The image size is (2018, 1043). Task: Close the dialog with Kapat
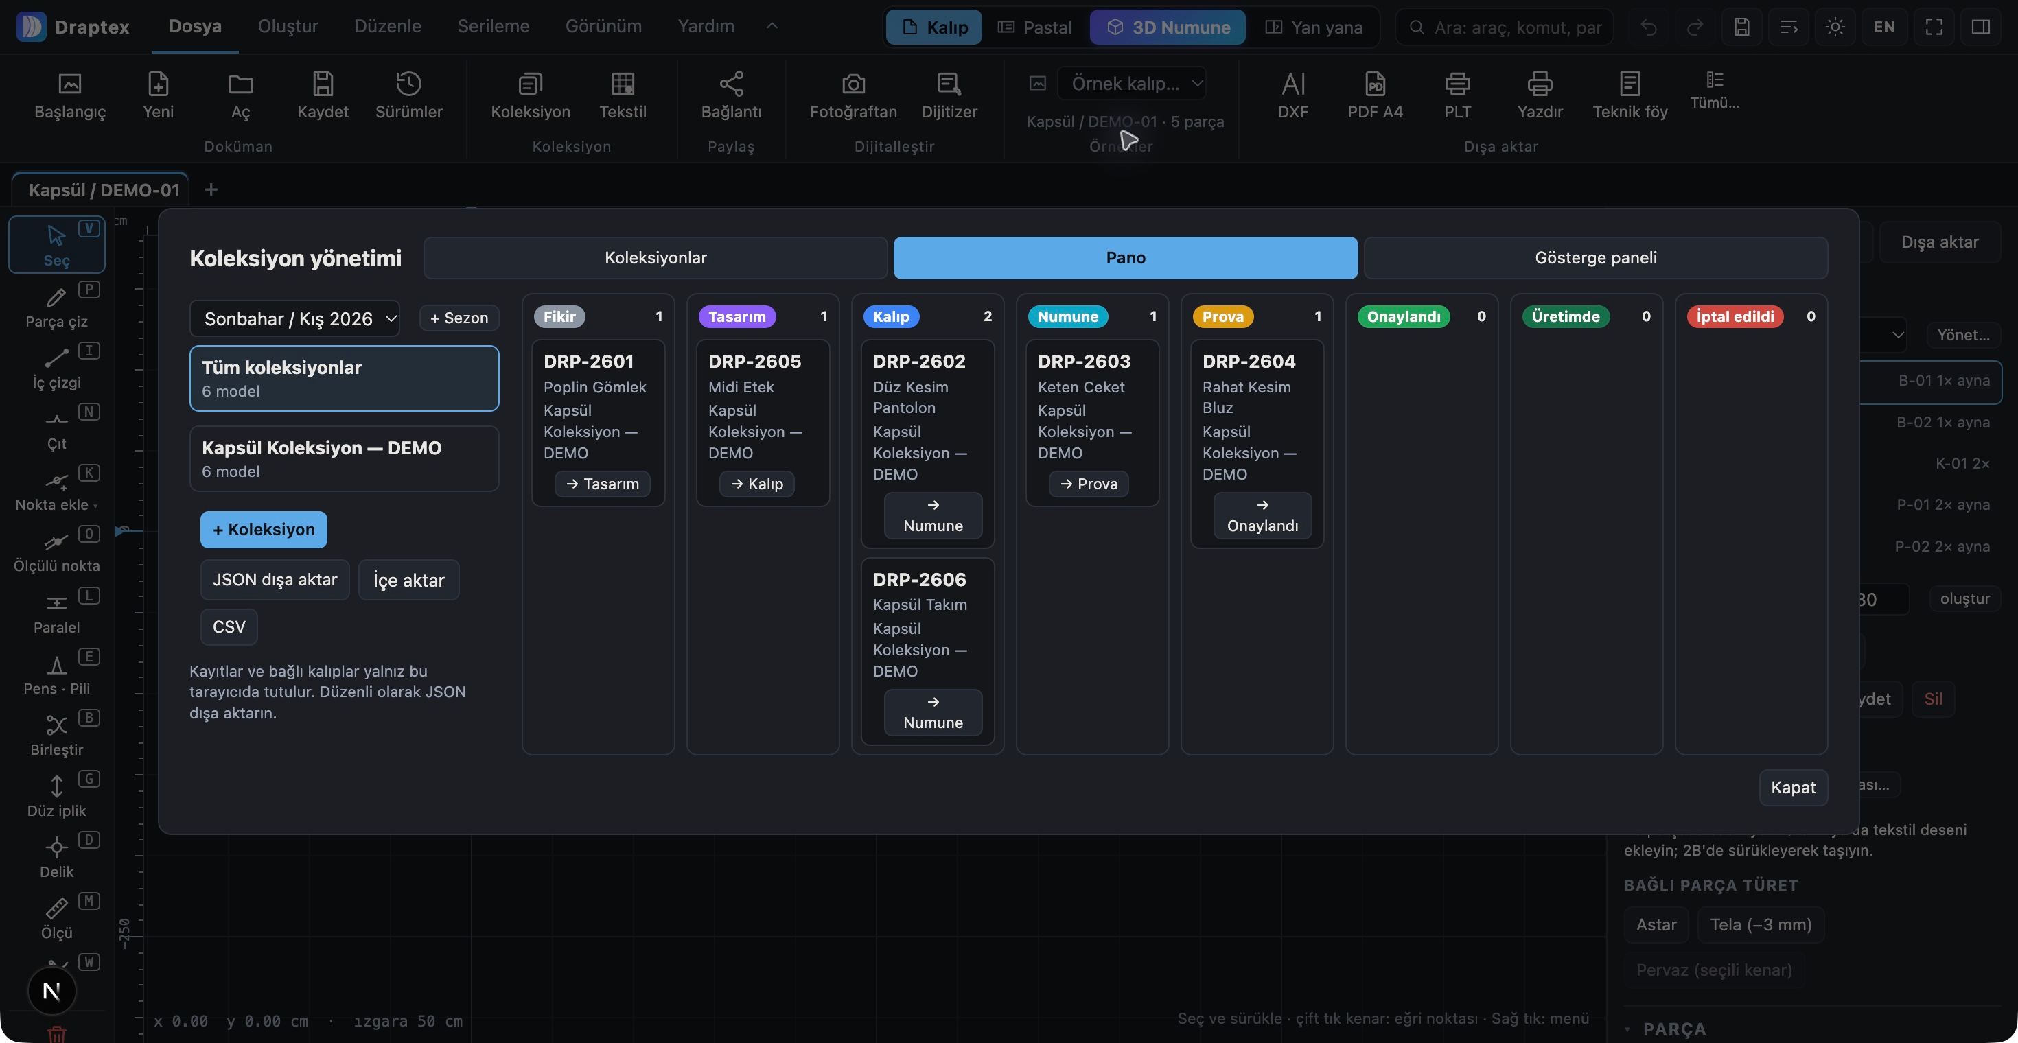(1792, 787)
